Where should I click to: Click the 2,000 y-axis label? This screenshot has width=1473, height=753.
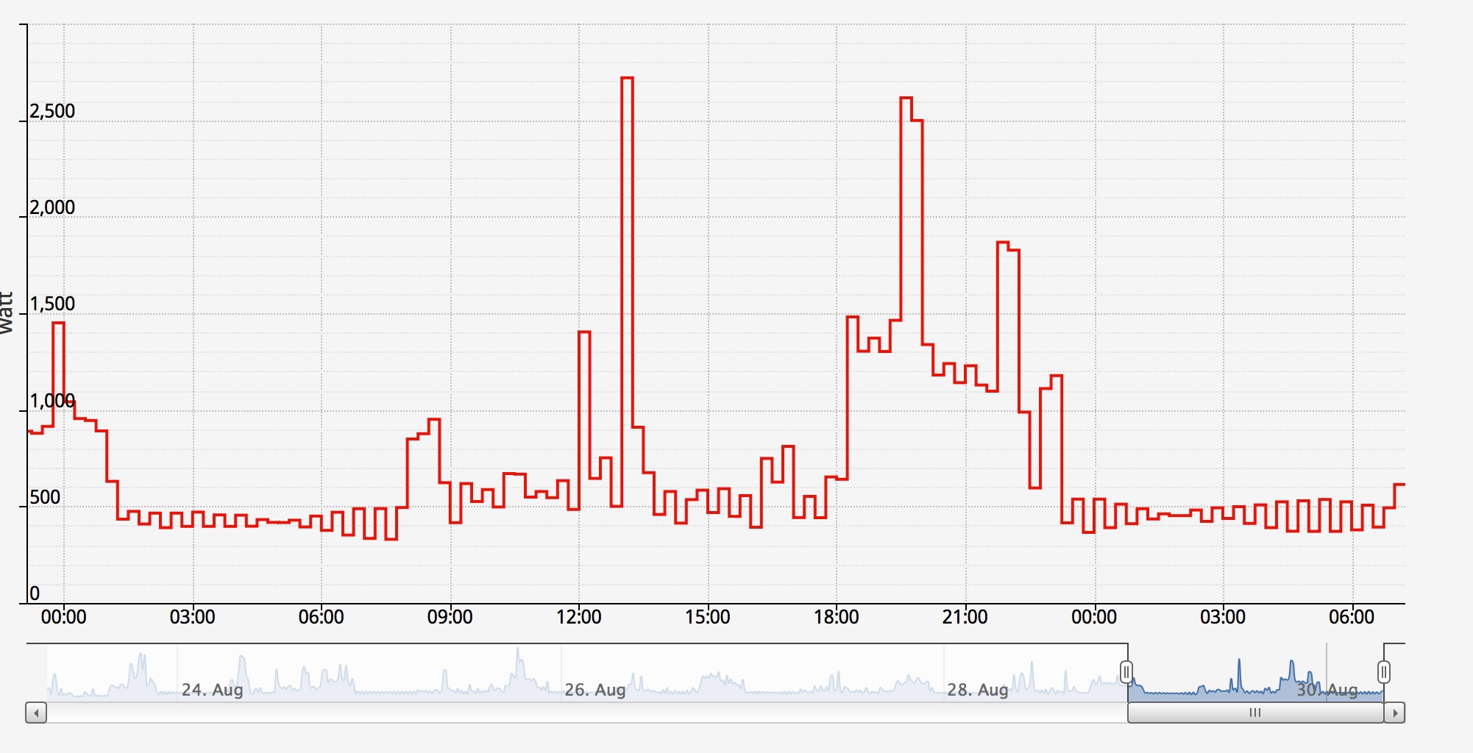(x=52, y=207)
